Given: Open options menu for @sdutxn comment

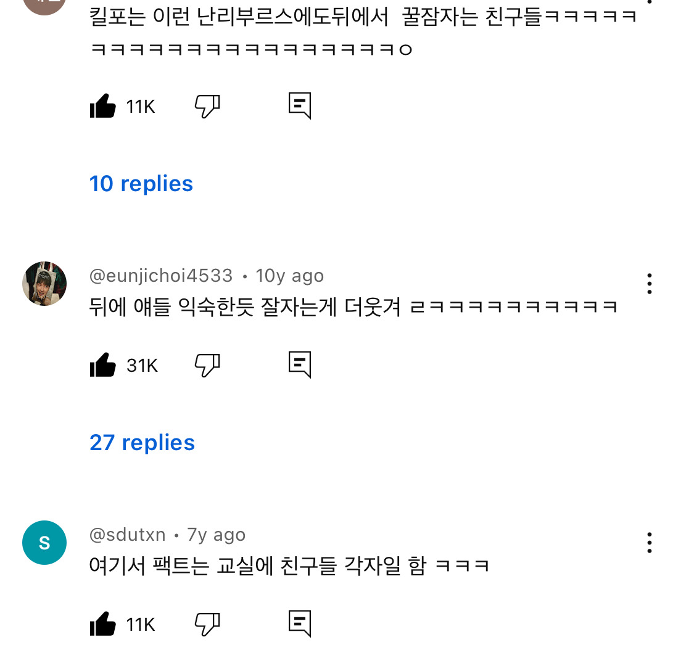Looking at the screenshot, I should [x=649, y=543].
